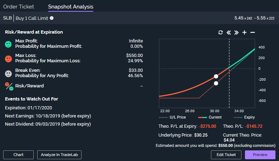
Task: Switch to the Order Ticket tab
Action: (18, 6)
